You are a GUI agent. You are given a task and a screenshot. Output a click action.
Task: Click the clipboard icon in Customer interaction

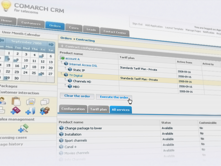click(x=16, y=102)
